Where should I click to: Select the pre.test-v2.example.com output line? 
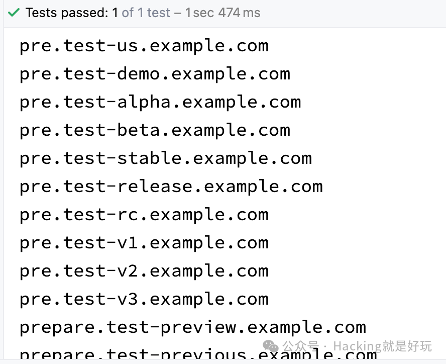point(144,271)
